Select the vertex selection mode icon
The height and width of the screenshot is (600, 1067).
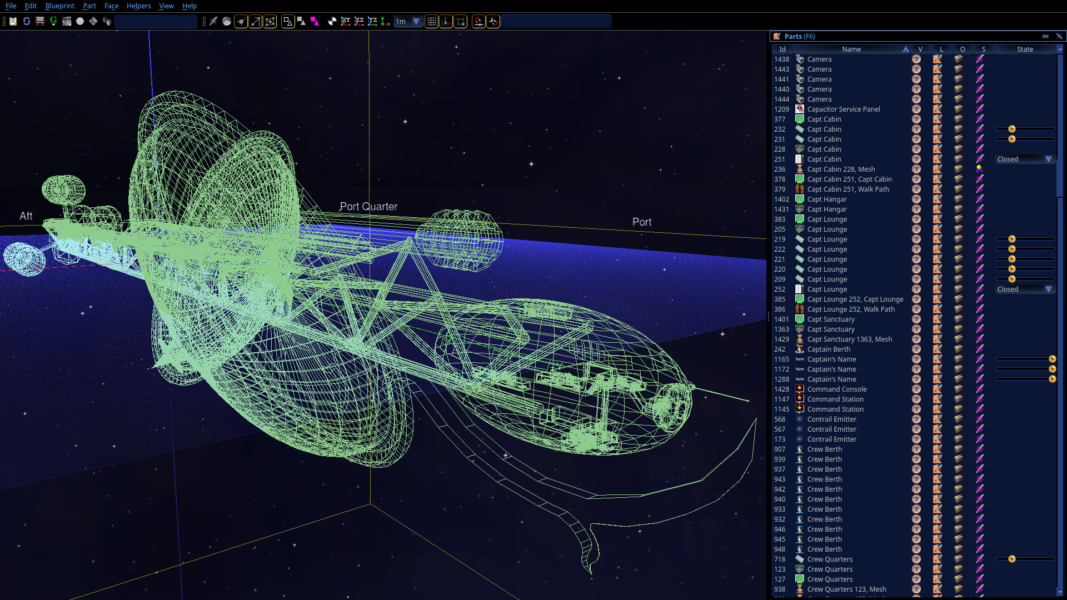(x=241, y=22)
